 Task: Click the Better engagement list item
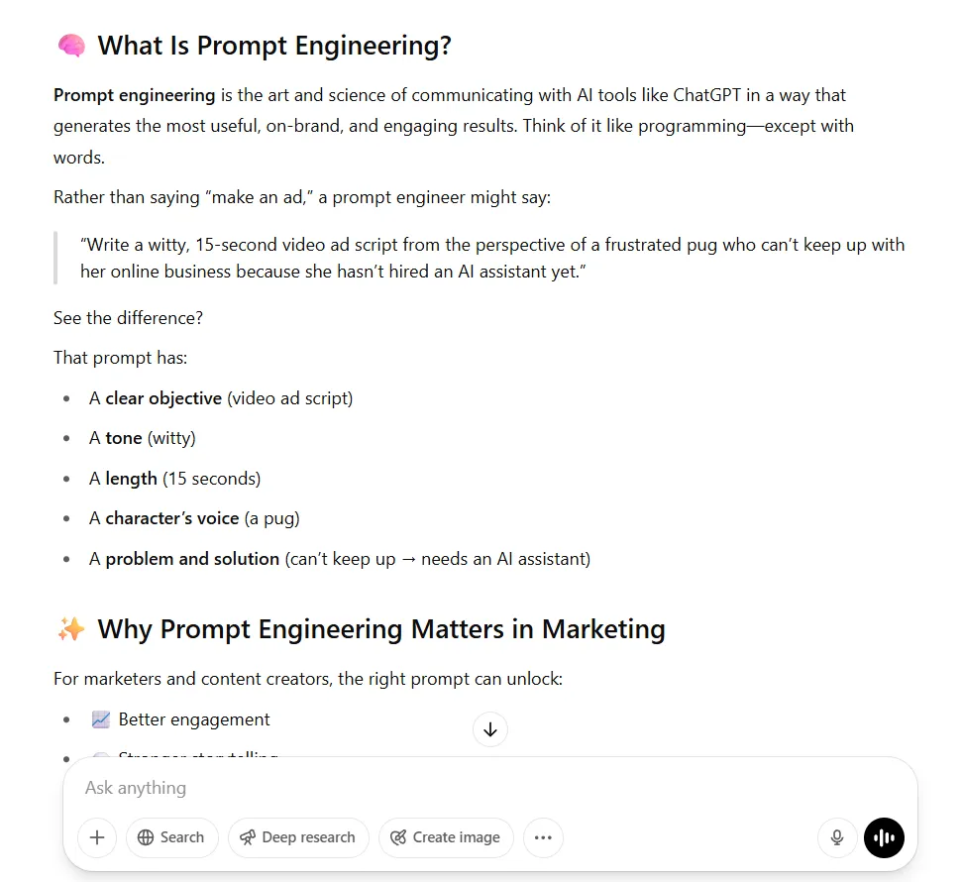click(180, 719)
